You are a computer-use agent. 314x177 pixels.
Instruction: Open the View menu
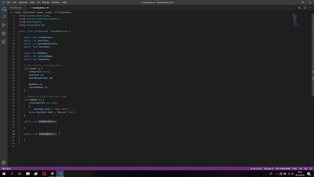pyautogui.click(x=32, y=2)
